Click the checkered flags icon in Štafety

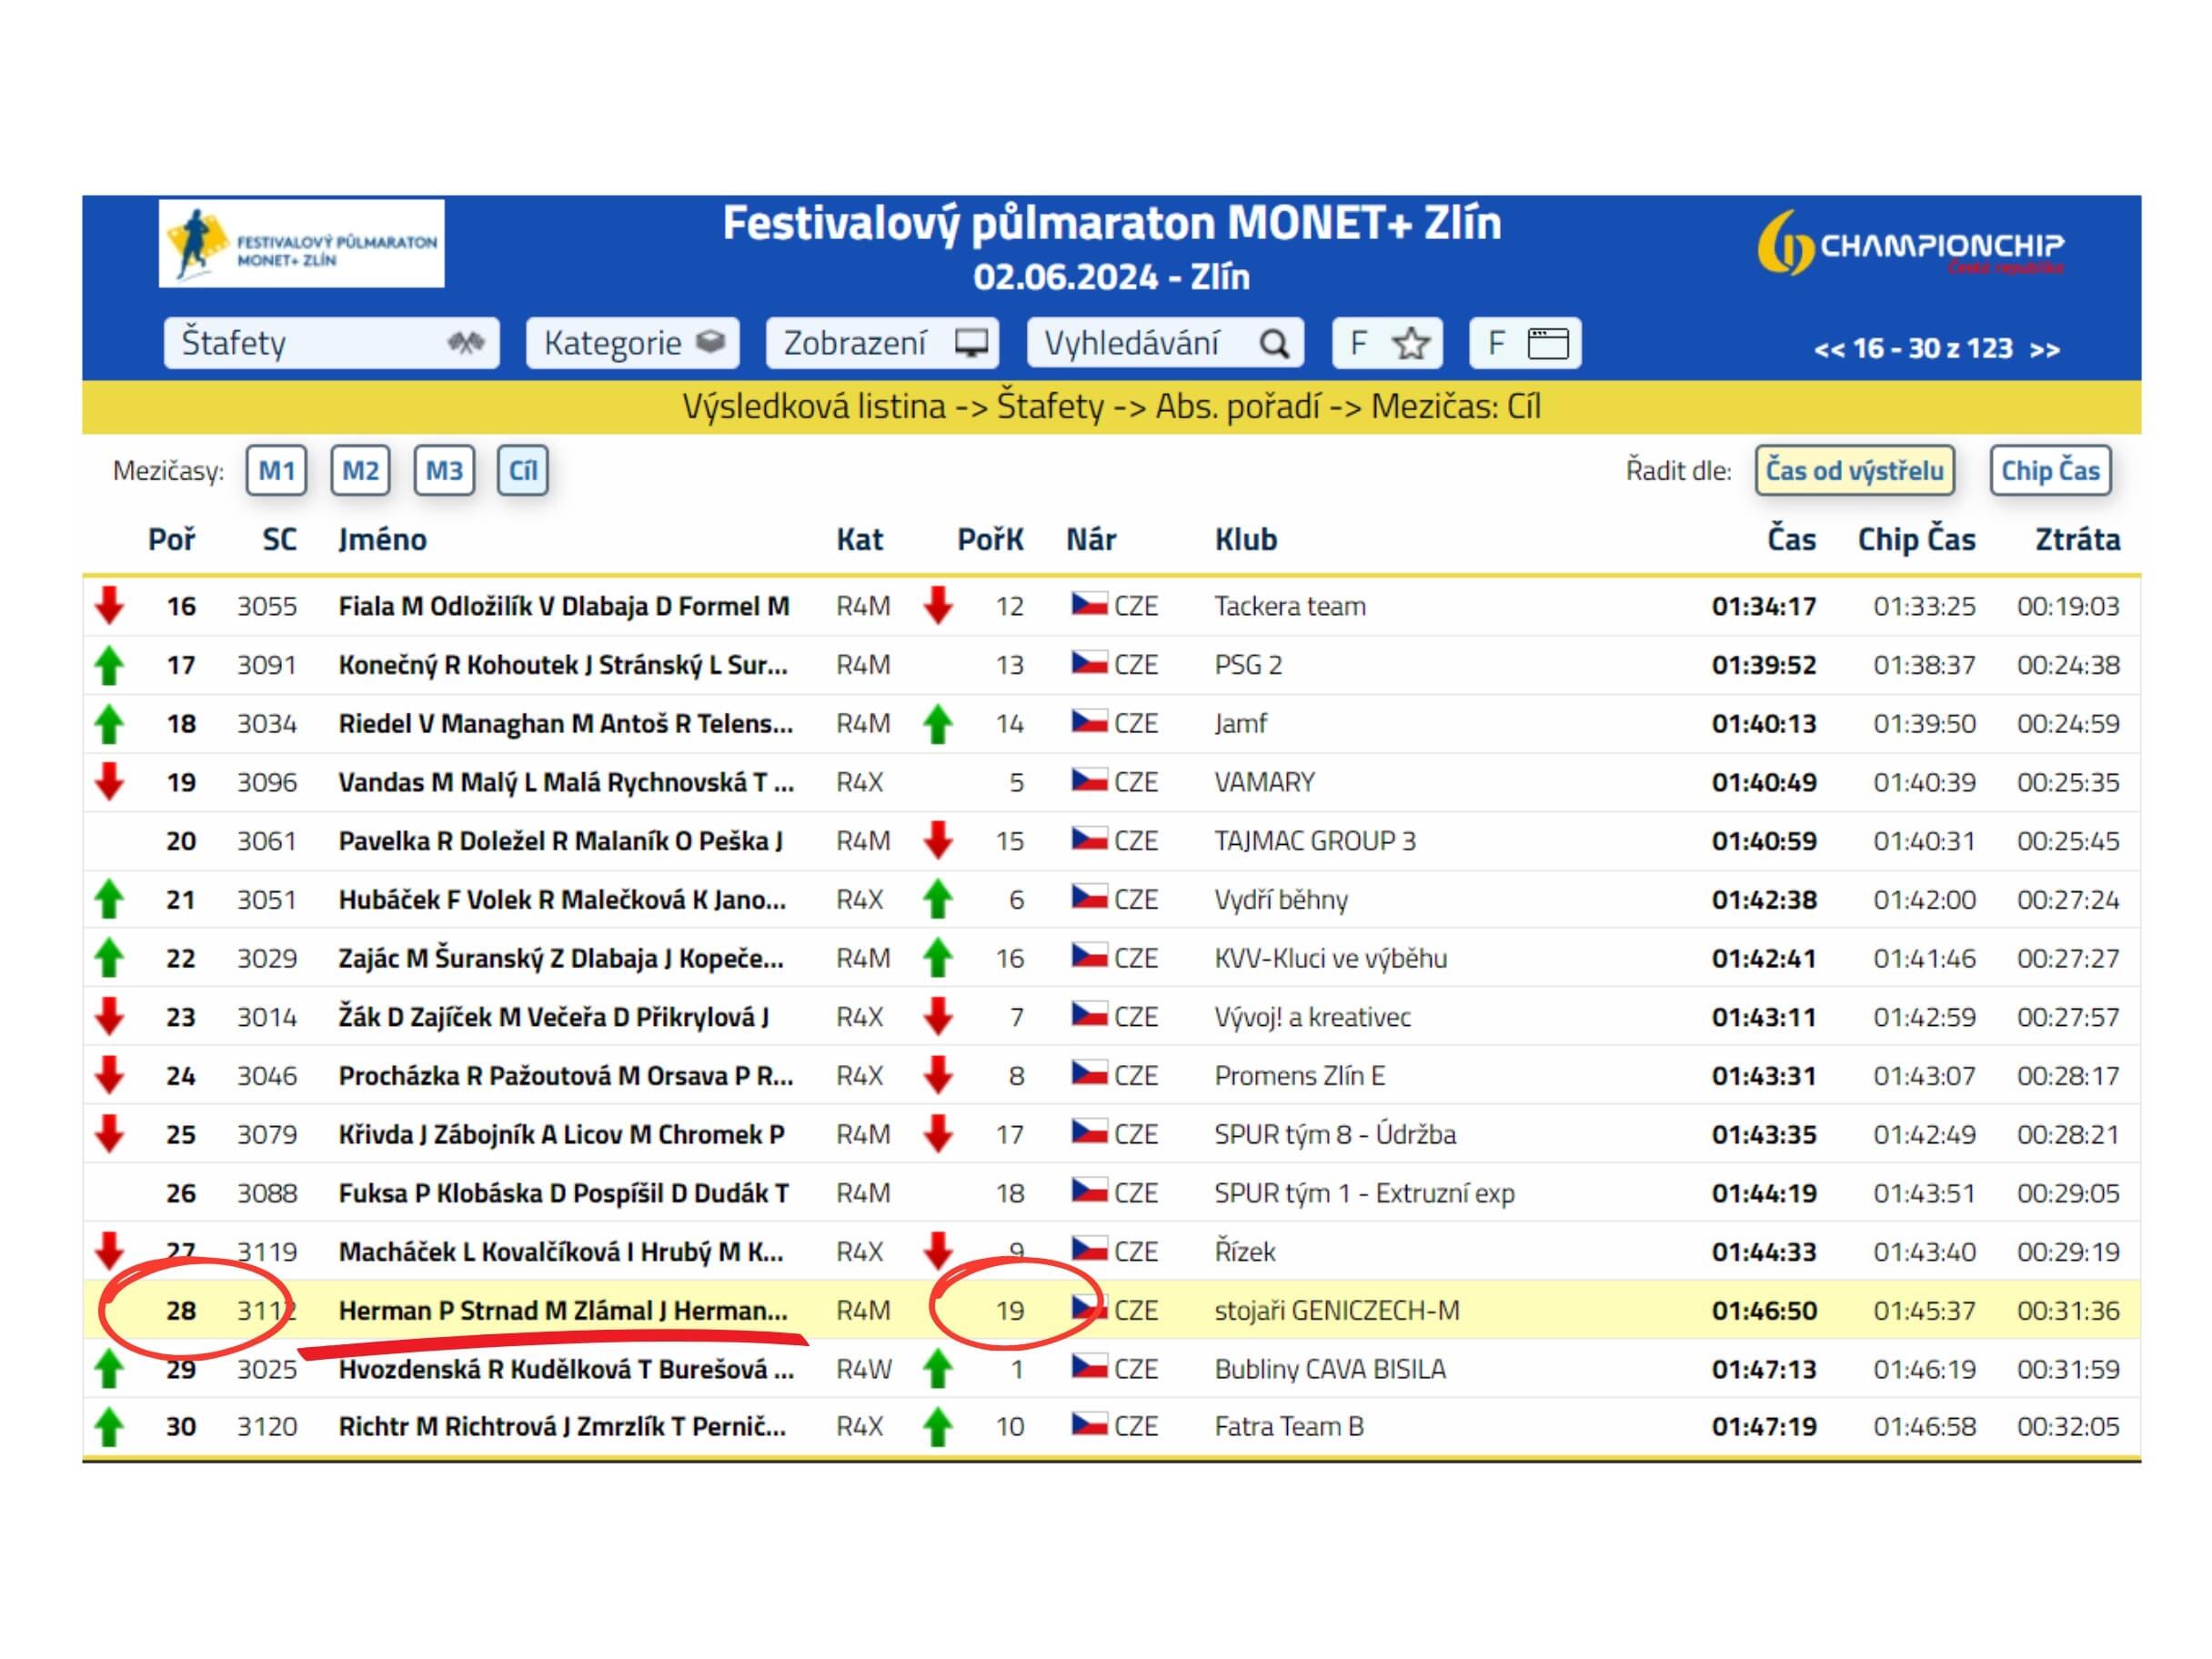[x=465, y=343]
